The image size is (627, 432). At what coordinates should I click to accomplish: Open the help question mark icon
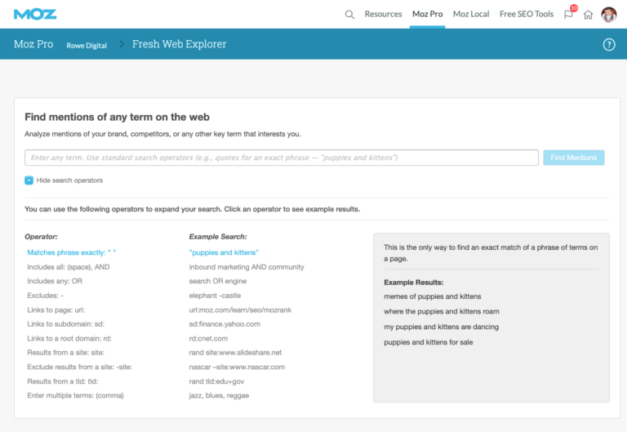click(609, 44)
